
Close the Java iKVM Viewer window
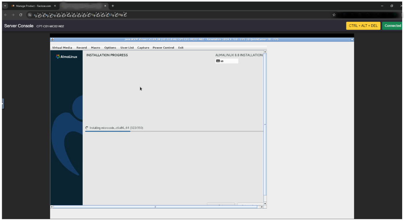(352, 39)
